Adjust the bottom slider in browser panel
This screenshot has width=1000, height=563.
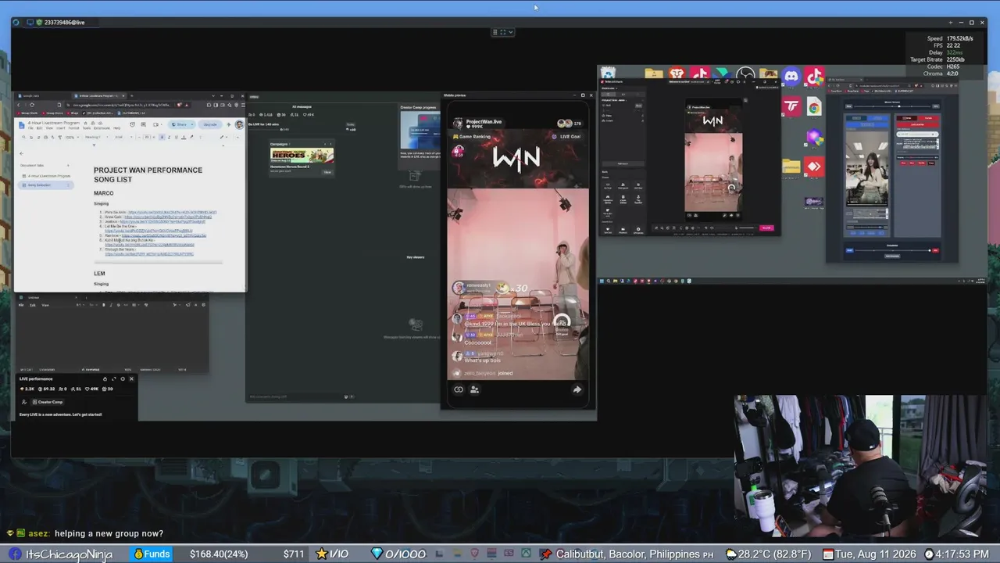[892, 250]
